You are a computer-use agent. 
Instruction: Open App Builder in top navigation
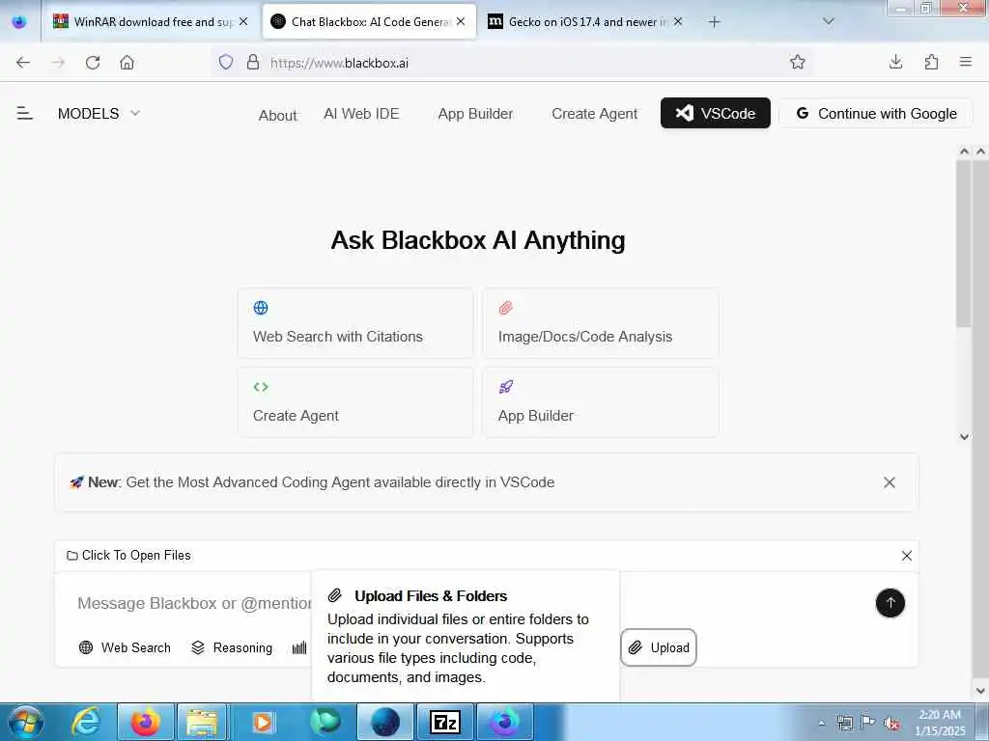[x=475, y=114]
